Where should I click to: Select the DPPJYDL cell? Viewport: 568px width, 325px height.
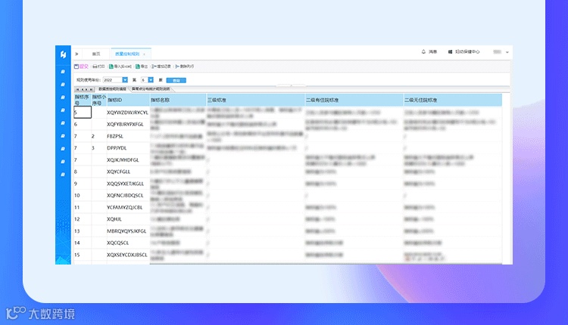tap(128, 148)
